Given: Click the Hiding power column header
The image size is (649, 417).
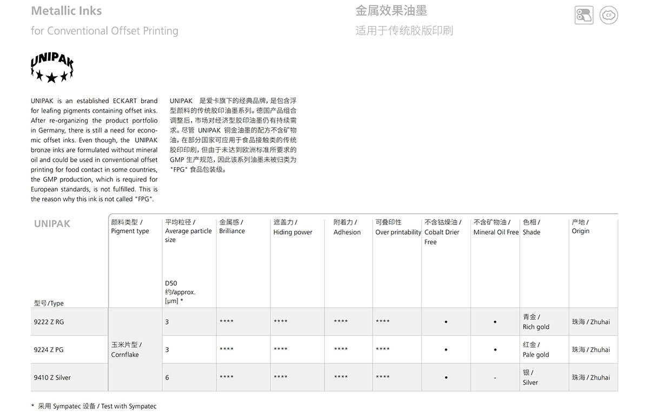Looking at the screenshot, I should [x=293, y=227].
